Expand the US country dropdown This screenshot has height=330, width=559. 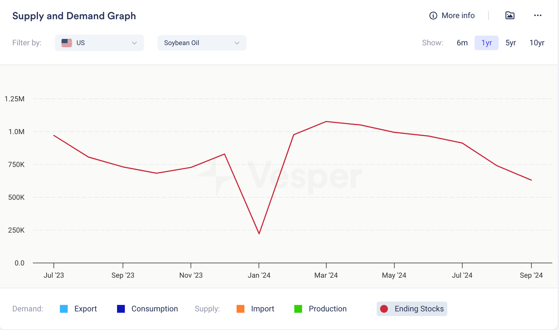coord(99,43)
